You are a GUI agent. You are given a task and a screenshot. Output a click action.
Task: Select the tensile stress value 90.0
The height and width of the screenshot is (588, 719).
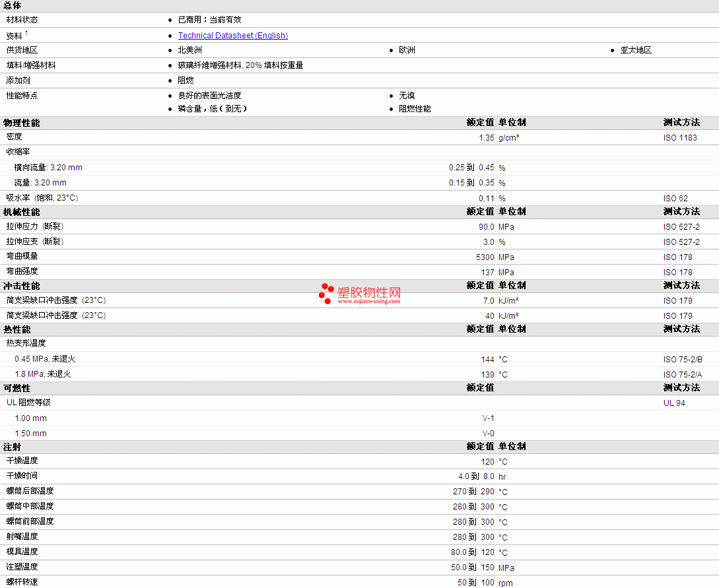[487, 227]
